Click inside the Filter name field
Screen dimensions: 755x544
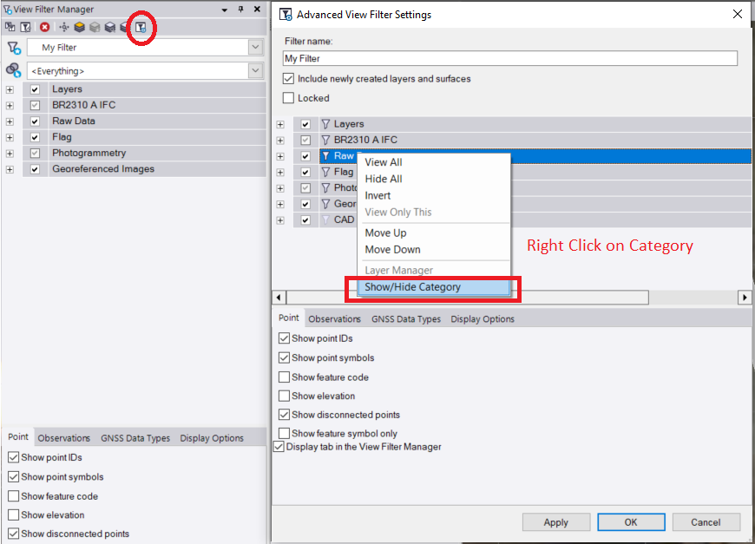(509, 58)
